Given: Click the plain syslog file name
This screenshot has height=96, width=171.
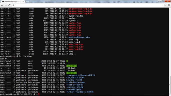Looking at the screenshot, I should point(72,18).
